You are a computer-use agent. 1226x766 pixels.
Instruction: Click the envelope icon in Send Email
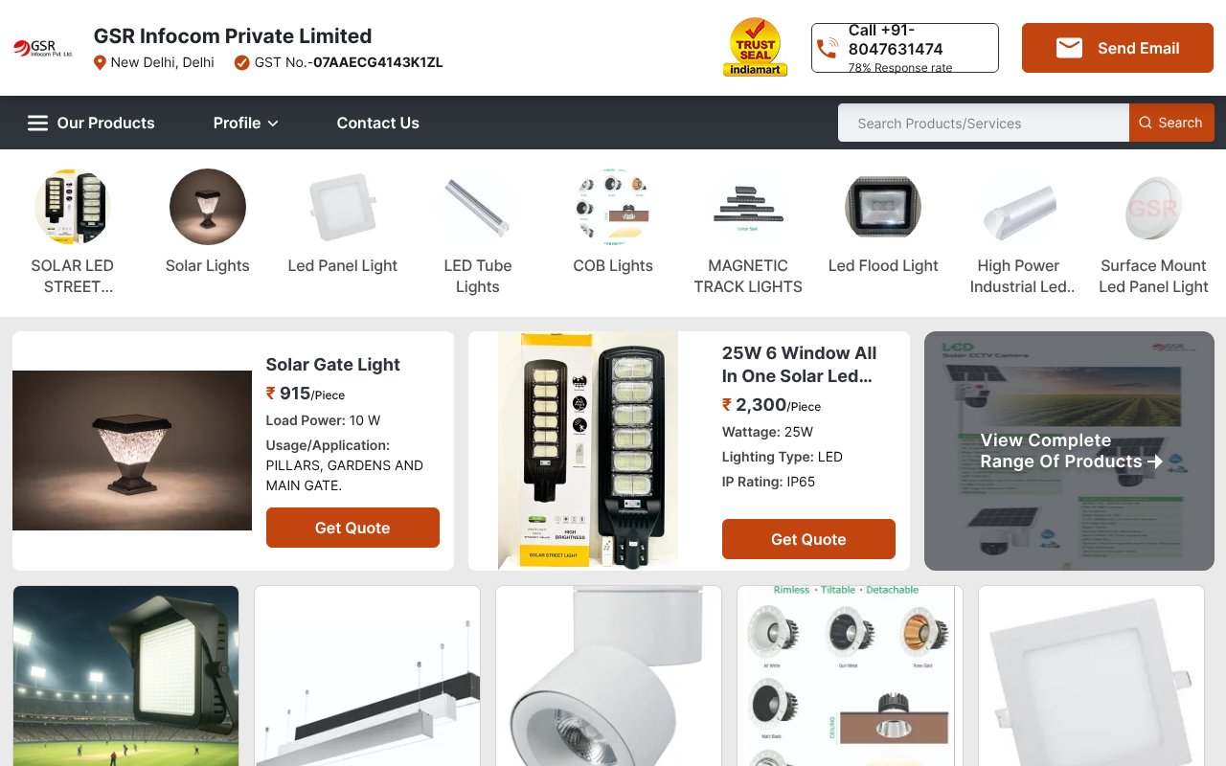(1069, 48)
